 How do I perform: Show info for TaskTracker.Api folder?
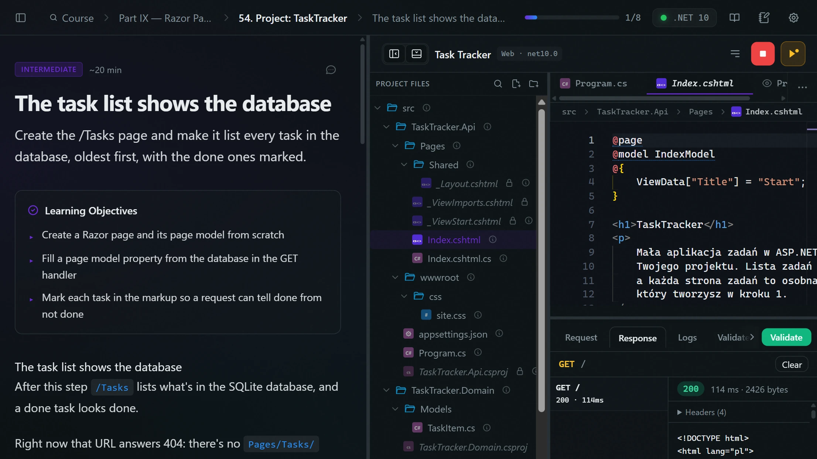coord(488,127)
